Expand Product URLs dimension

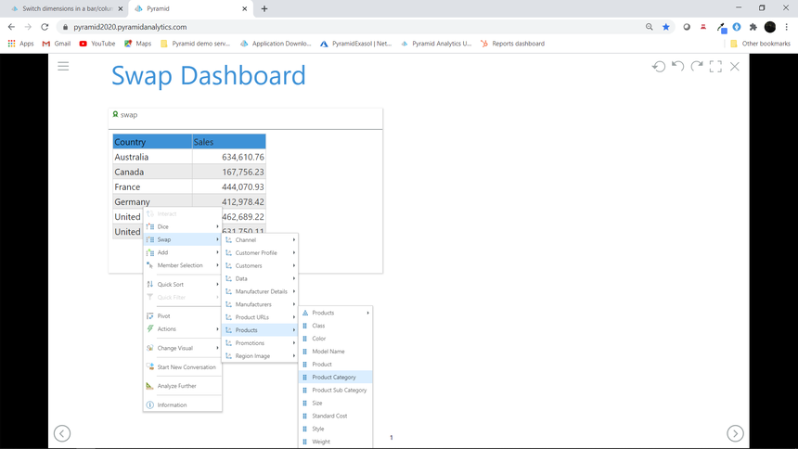point(260,317)
